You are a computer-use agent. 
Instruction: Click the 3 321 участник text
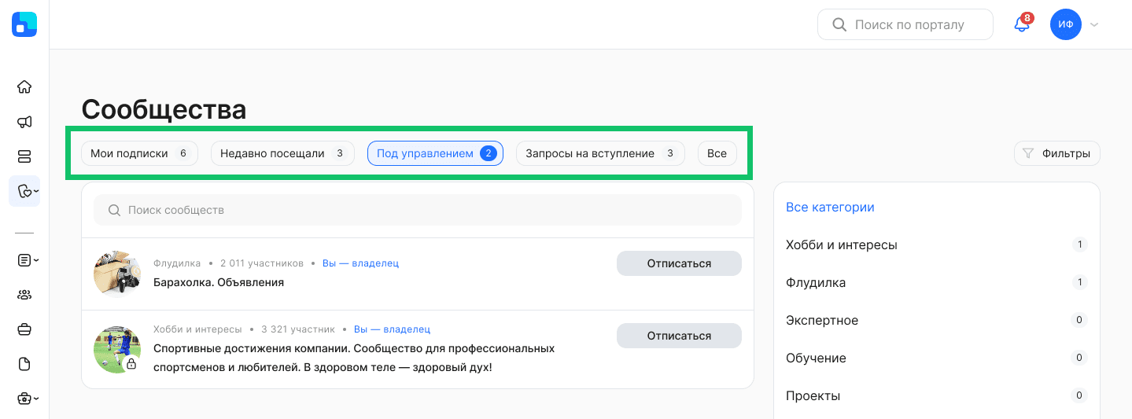pyautogui.click(x=298, y=329)
